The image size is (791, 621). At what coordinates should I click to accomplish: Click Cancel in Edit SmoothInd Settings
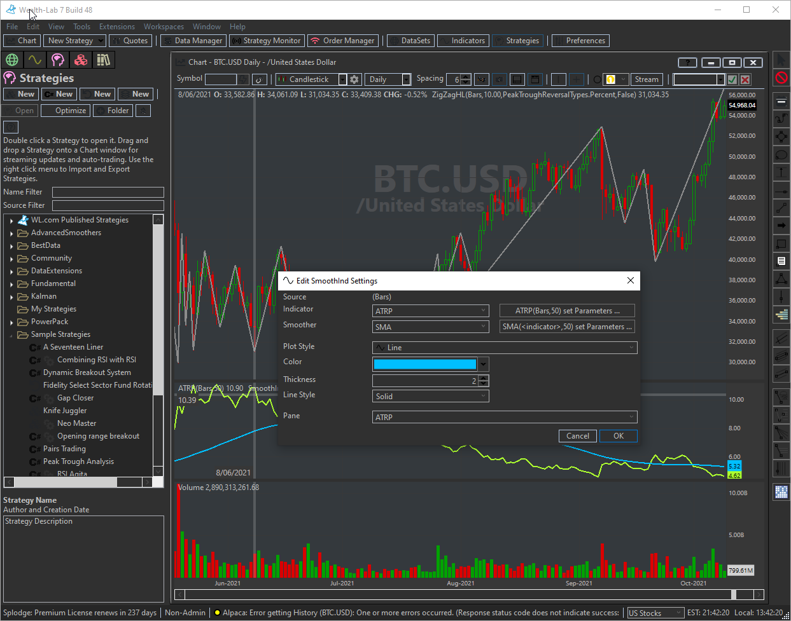(x=578, y=436)
